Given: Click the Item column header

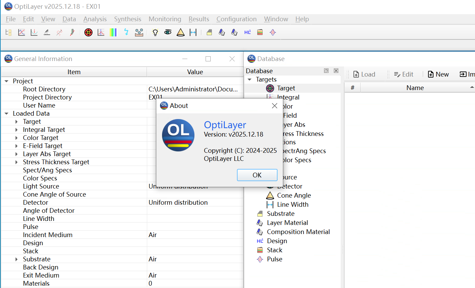Looking at the screenshot, I should [74, 72].
